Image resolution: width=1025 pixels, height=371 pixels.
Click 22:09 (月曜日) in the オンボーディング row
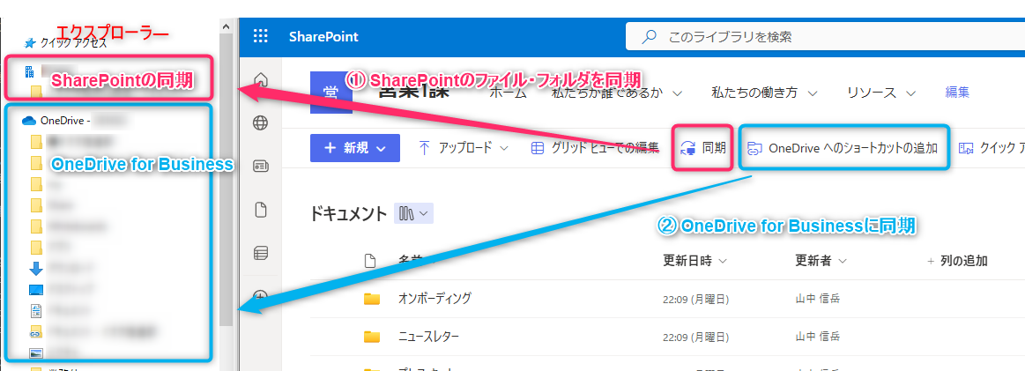click(x=695, y=300)
